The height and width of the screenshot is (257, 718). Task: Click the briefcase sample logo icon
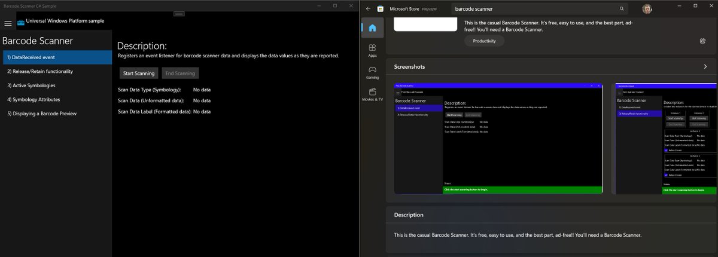pos(21,23)
